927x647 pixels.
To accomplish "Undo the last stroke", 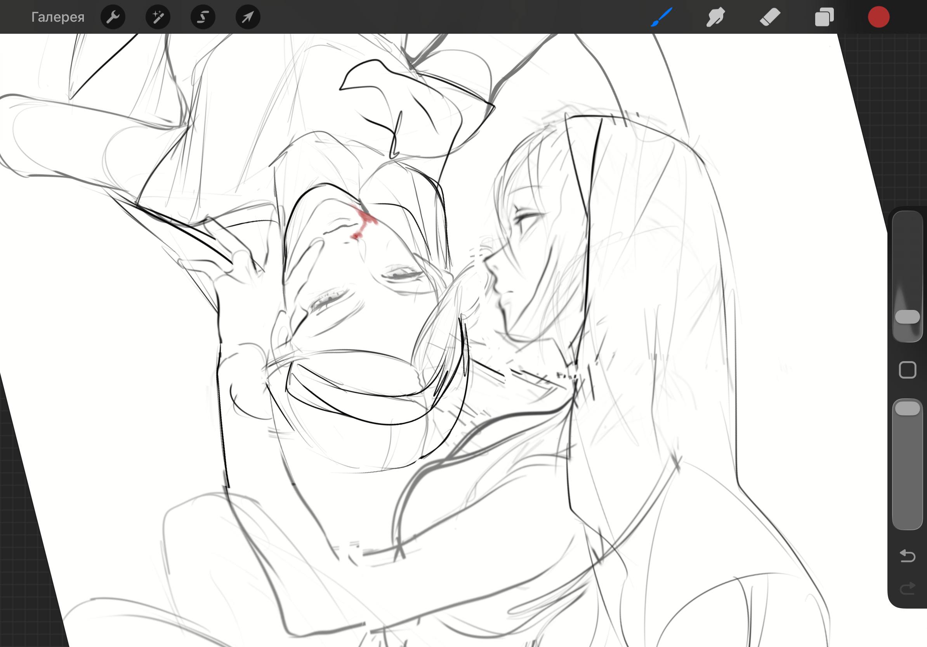I will [x=908, y=556].
